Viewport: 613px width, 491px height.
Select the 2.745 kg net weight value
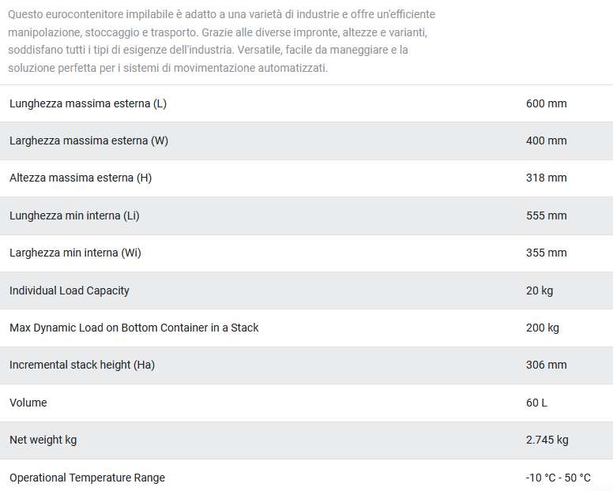(547, 440)
